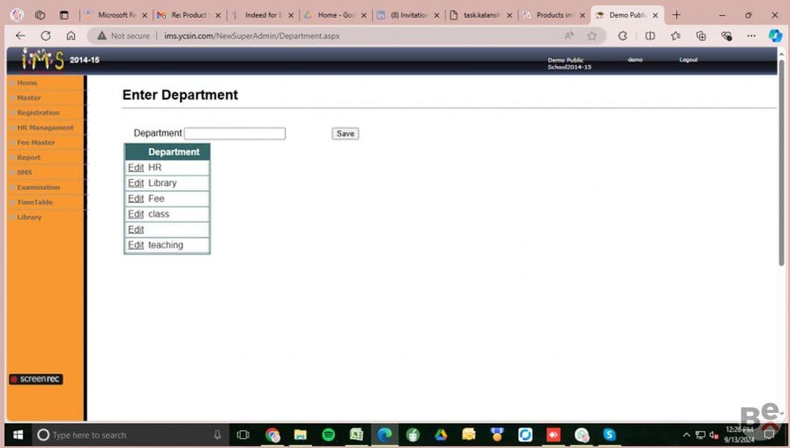The height and width of the screenshot is (448, 790).
Task: Edit the Fee department row
Action: pos(136,199)
